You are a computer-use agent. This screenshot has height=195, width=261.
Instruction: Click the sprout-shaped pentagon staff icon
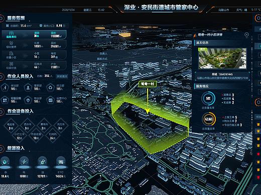28,100
